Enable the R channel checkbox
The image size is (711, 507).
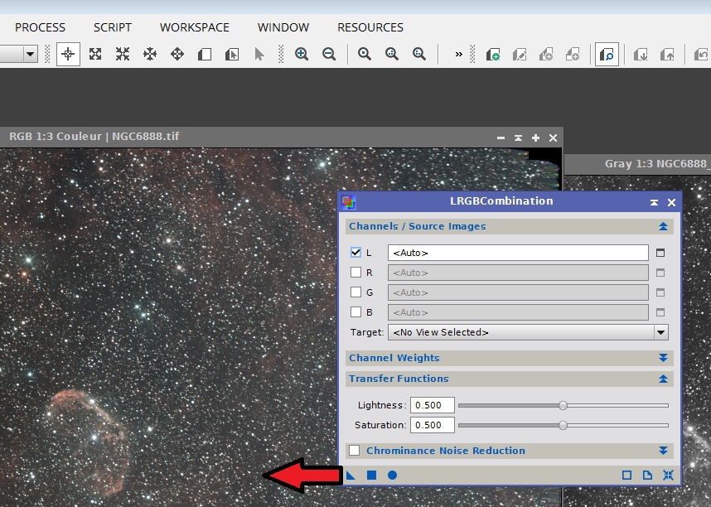tap(356, 273)
